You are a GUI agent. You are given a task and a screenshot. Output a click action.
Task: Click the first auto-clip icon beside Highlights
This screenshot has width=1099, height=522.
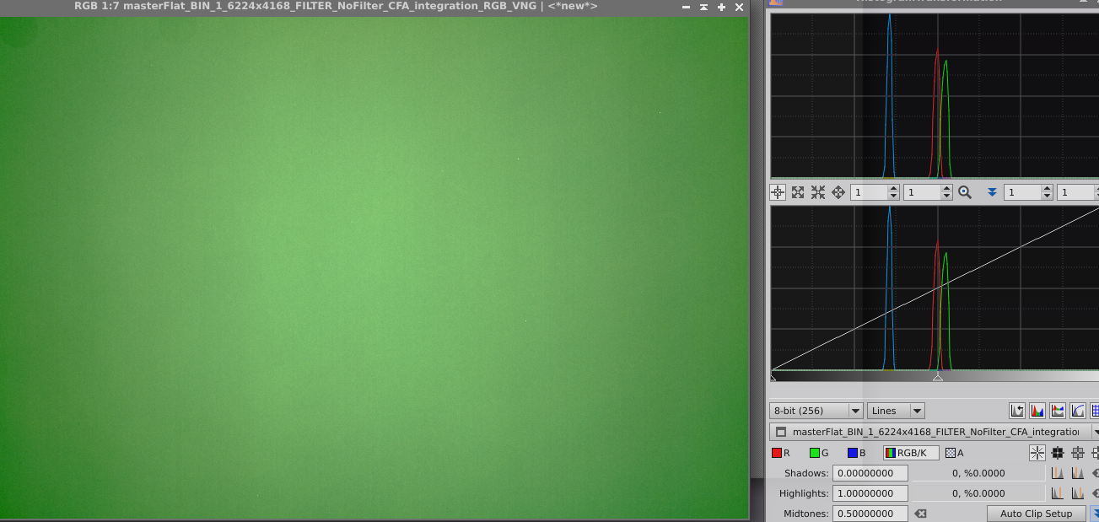pos(1057,493)
